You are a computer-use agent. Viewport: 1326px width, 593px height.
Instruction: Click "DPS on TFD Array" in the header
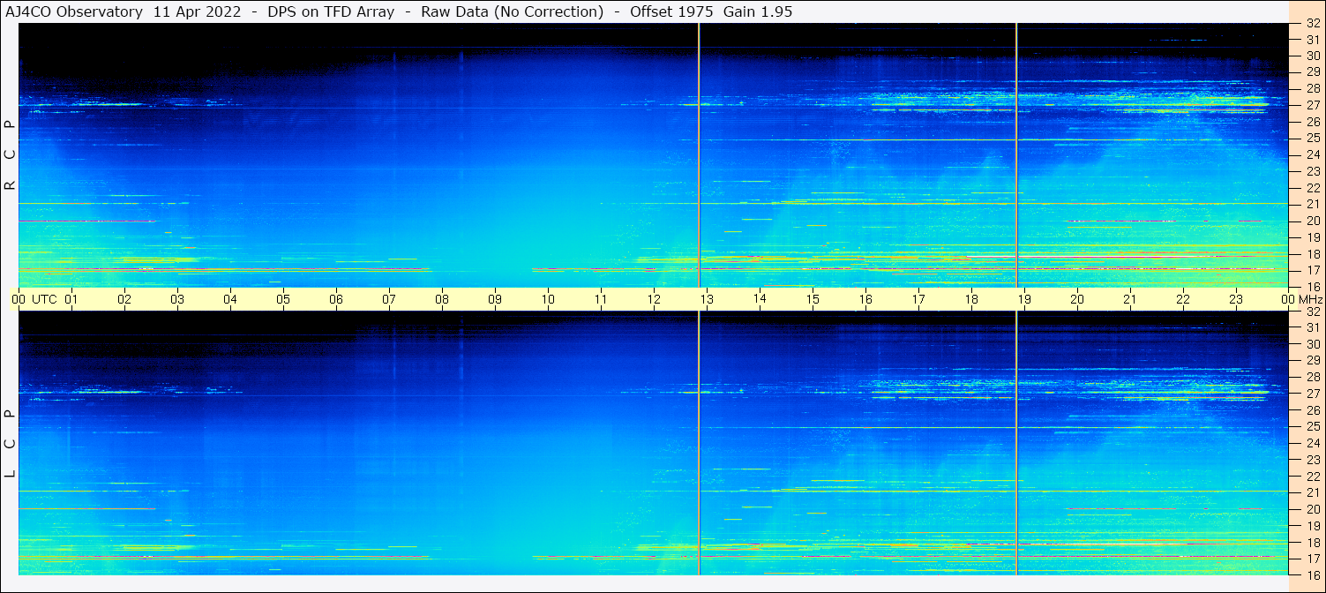(331, 11)
